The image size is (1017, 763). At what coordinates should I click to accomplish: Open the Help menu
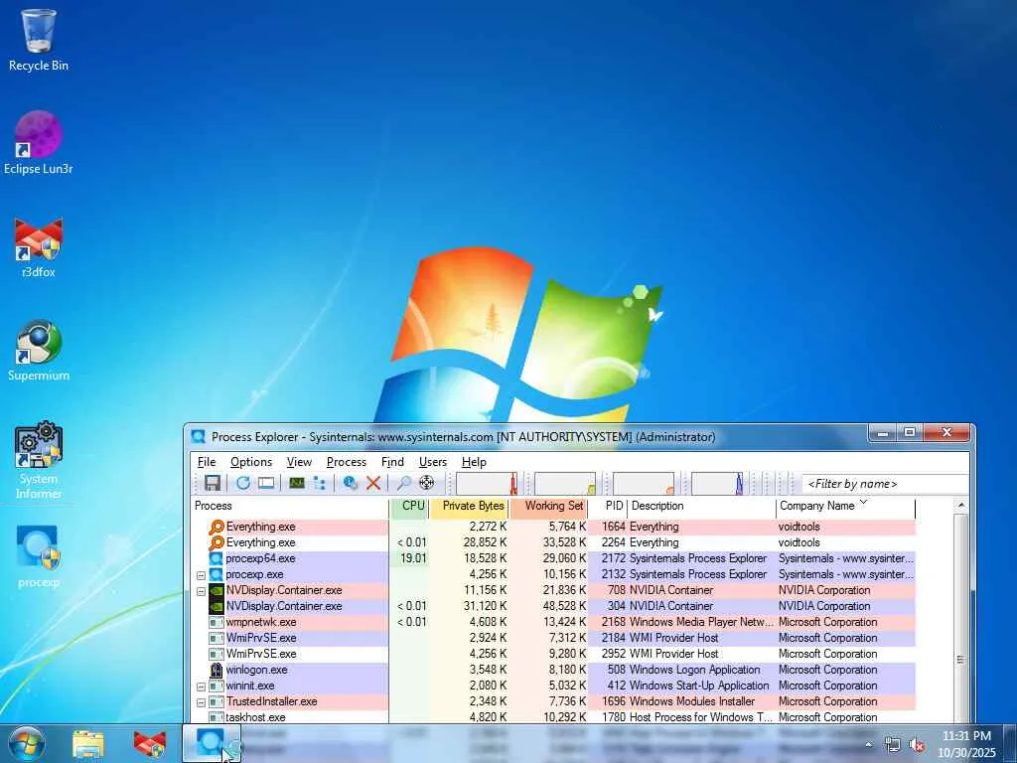pos(474,462)
